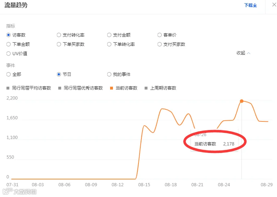This screenshot has width=277, height=197.
Task: Click the 2,178 value in tooltip
Action: 228,144
